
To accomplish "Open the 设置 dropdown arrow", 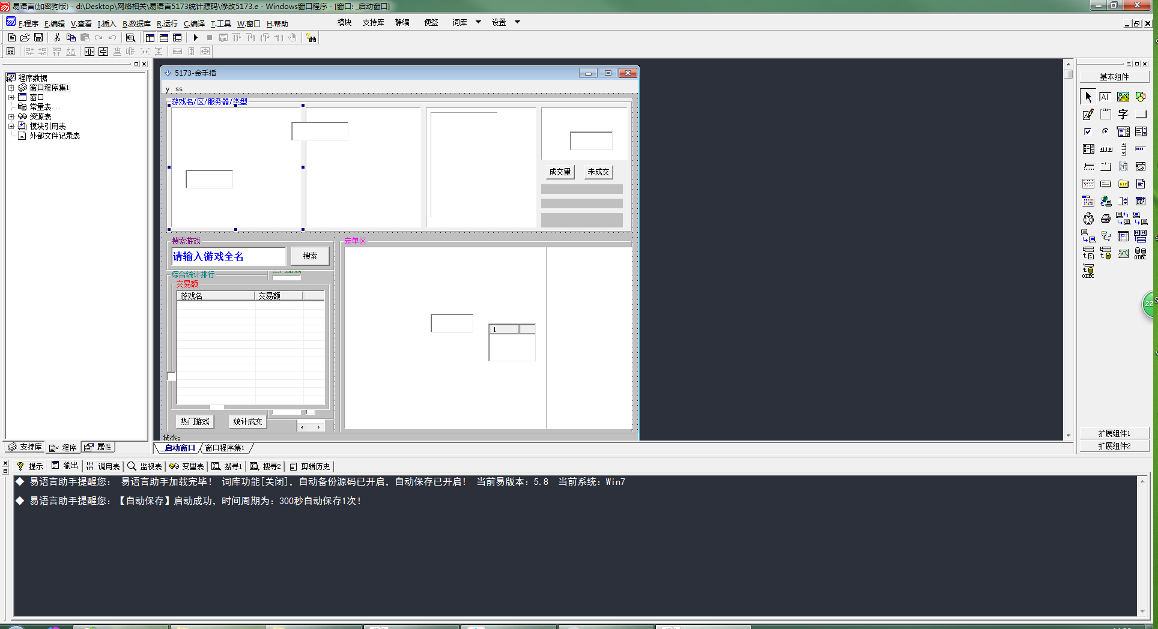I will [517, 22].
